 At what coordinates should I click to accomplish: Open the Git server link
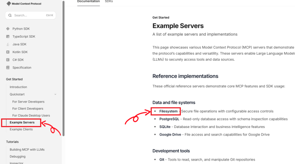pos(162,160)
